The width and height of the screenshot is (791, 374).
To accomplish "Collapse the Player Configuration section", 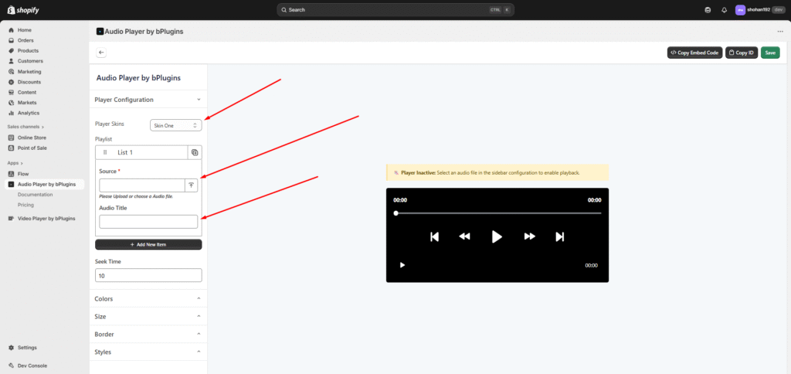I will click(148, 100).
